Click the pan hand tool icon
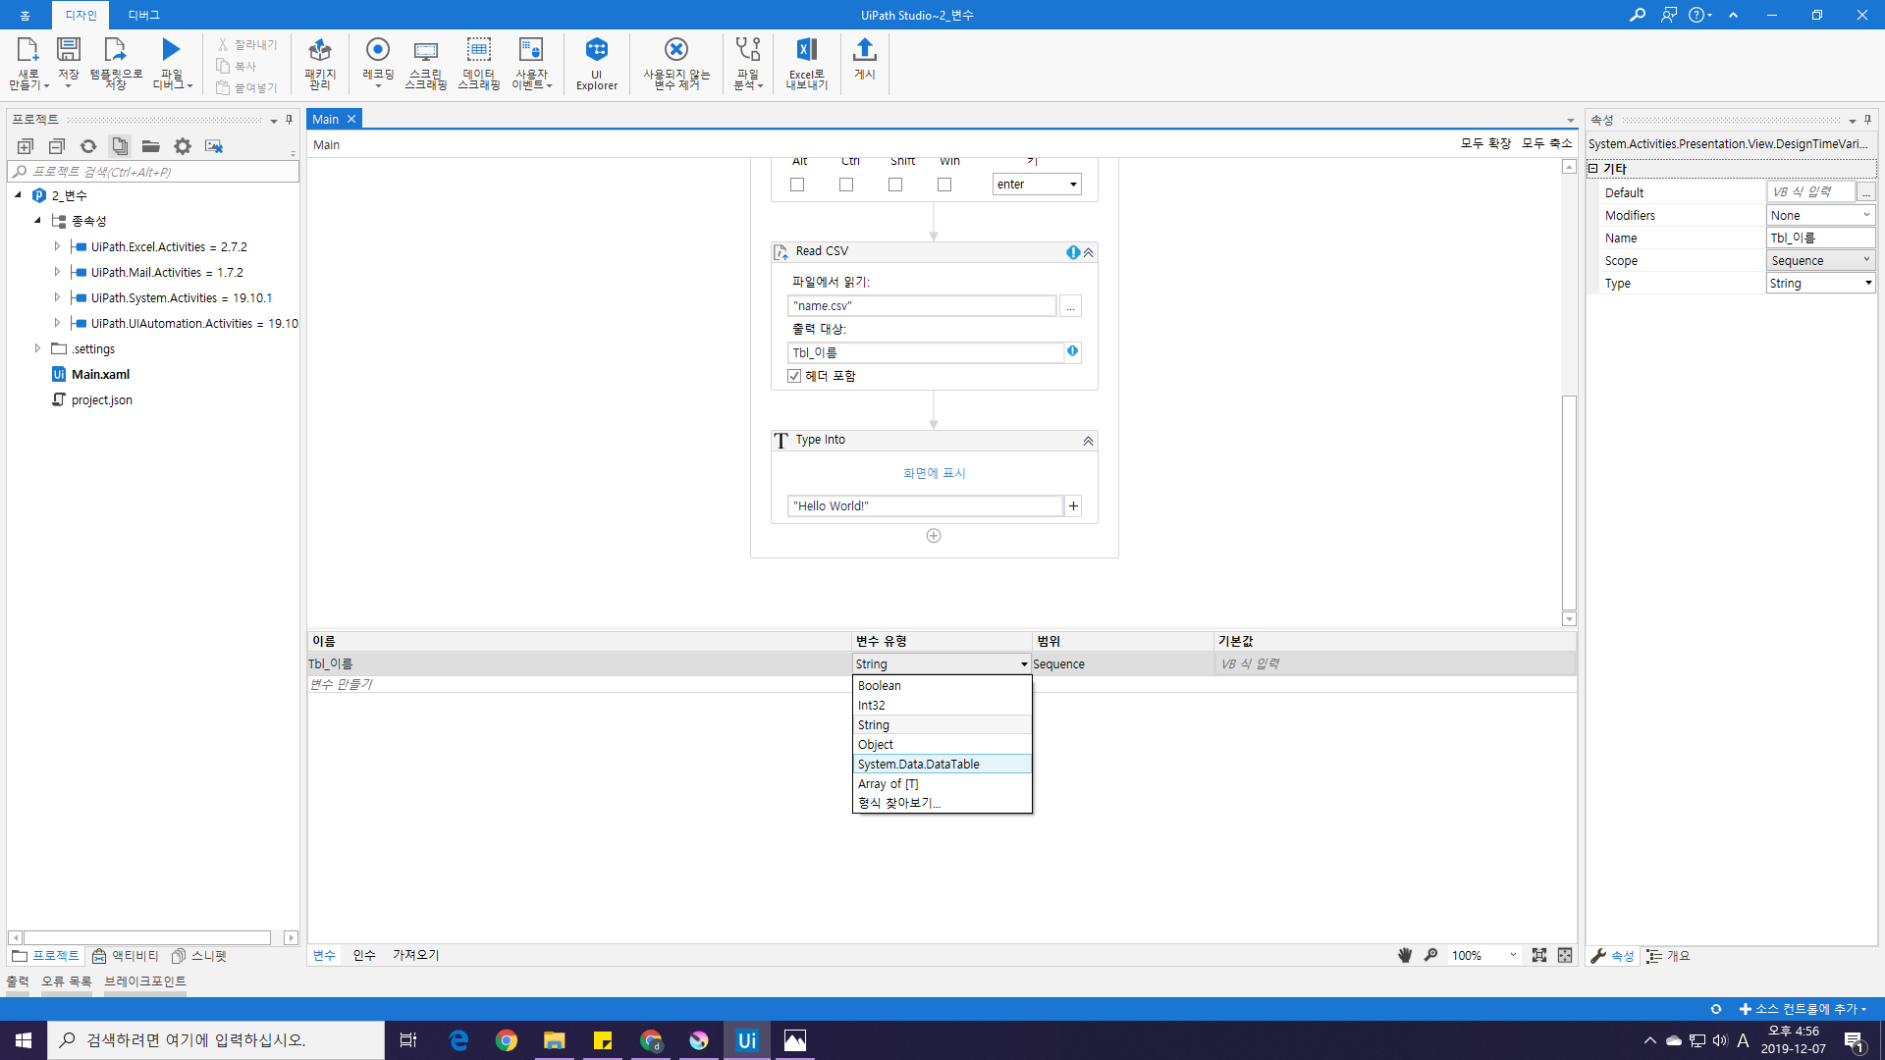This screenshot has height=1060, width=1885. point(1404,955)
